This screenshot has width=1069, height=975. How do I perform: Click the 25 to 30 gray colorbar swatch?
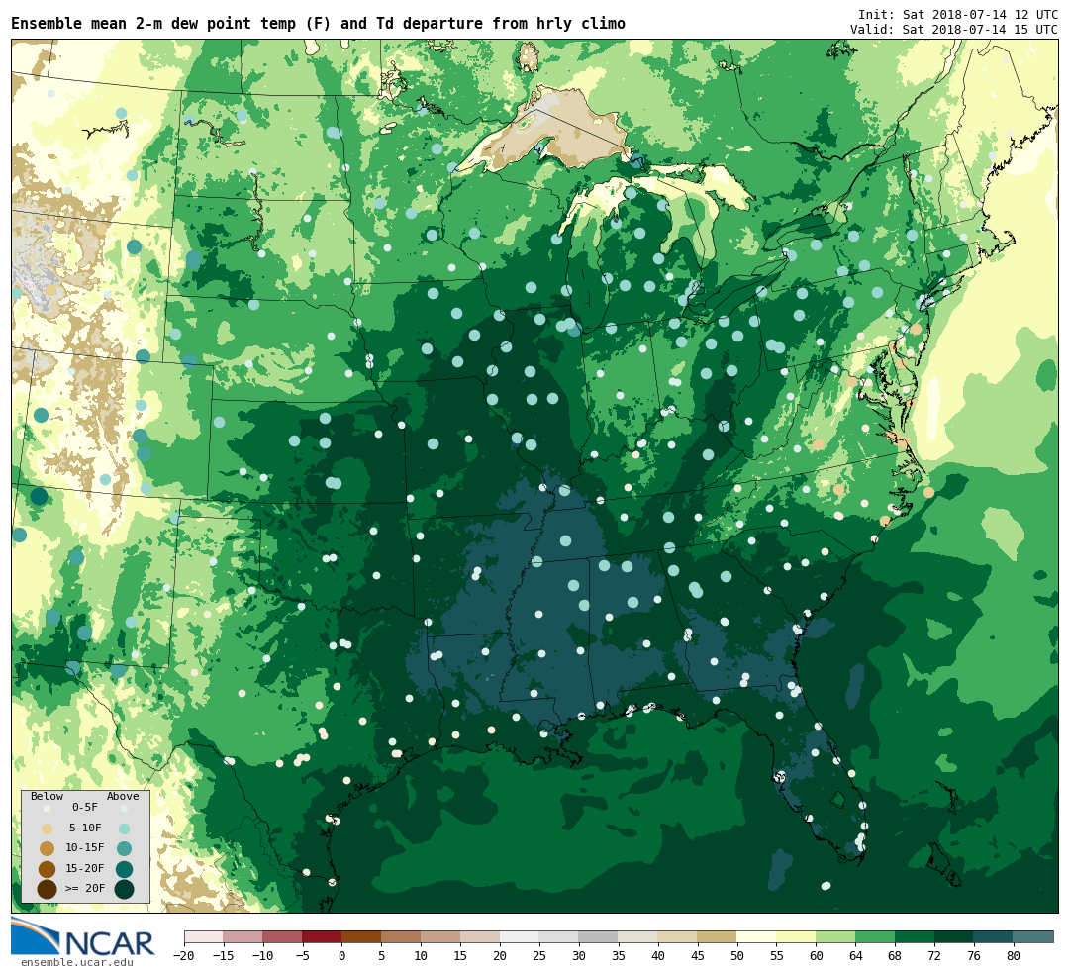click(559, 937)
